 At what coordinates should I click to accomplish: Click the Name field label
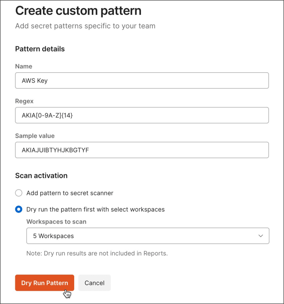(x=23, y=66)
